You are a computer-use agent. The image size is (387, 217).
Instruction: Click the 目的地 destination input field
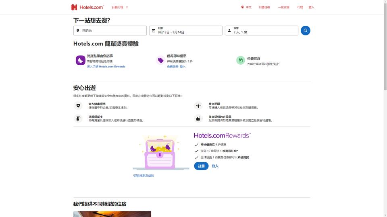110,31
